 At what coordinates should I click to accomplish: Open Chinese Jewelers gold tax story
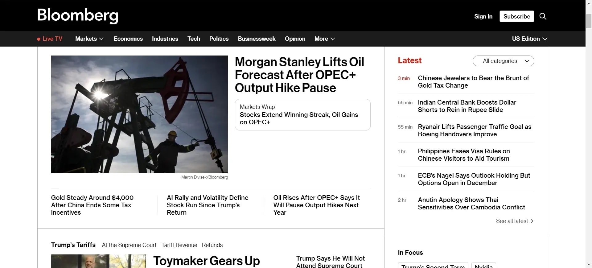point(473,82)
